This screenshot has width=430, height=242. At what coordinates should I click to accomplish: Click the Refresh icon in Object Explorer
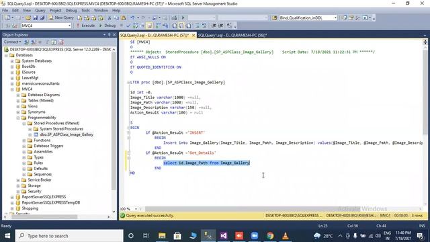tap(54, 42)
